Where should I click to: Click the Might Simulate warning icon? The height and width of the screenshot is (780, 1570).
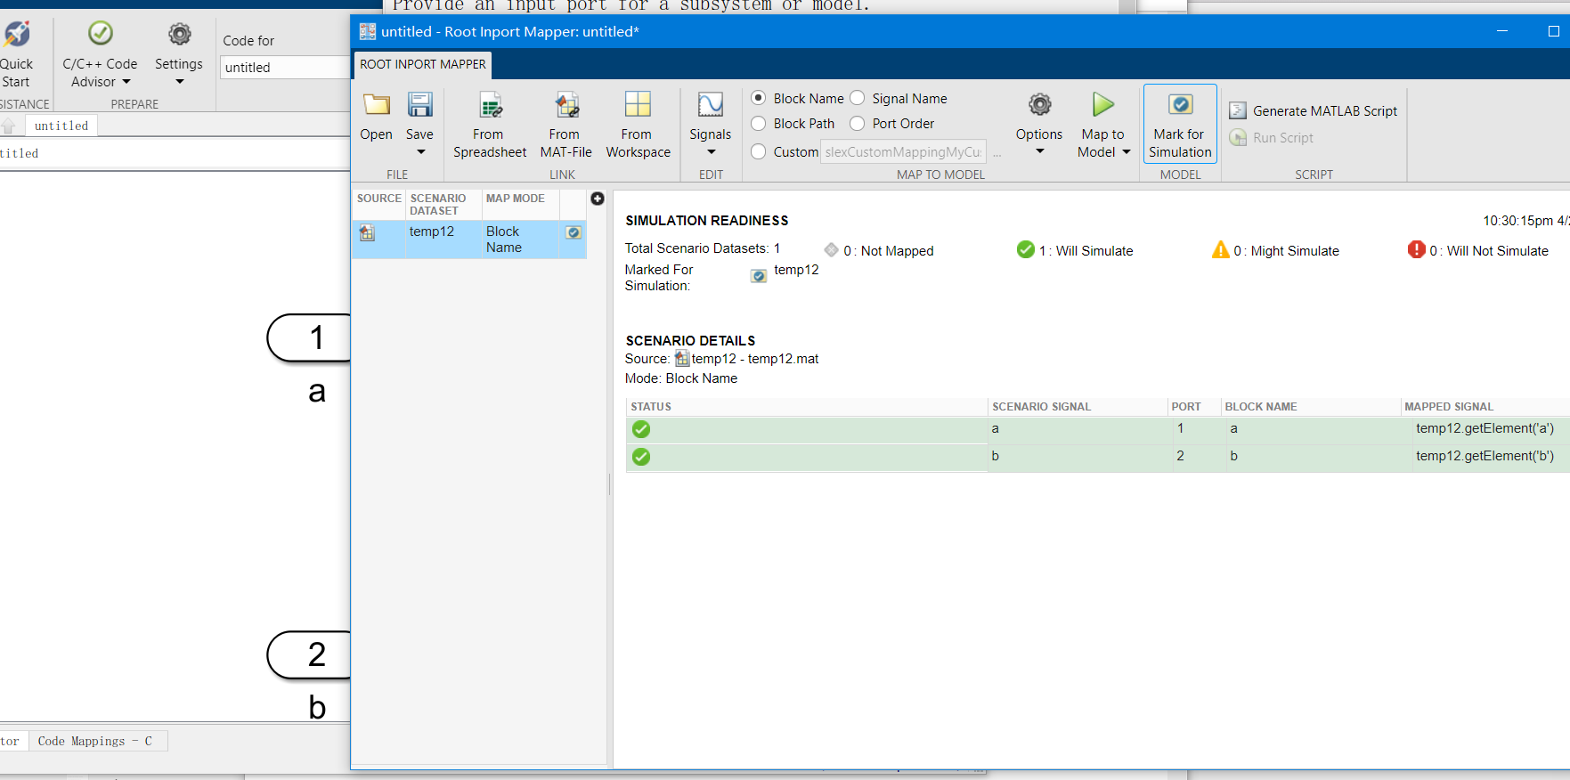[1221, 249]
